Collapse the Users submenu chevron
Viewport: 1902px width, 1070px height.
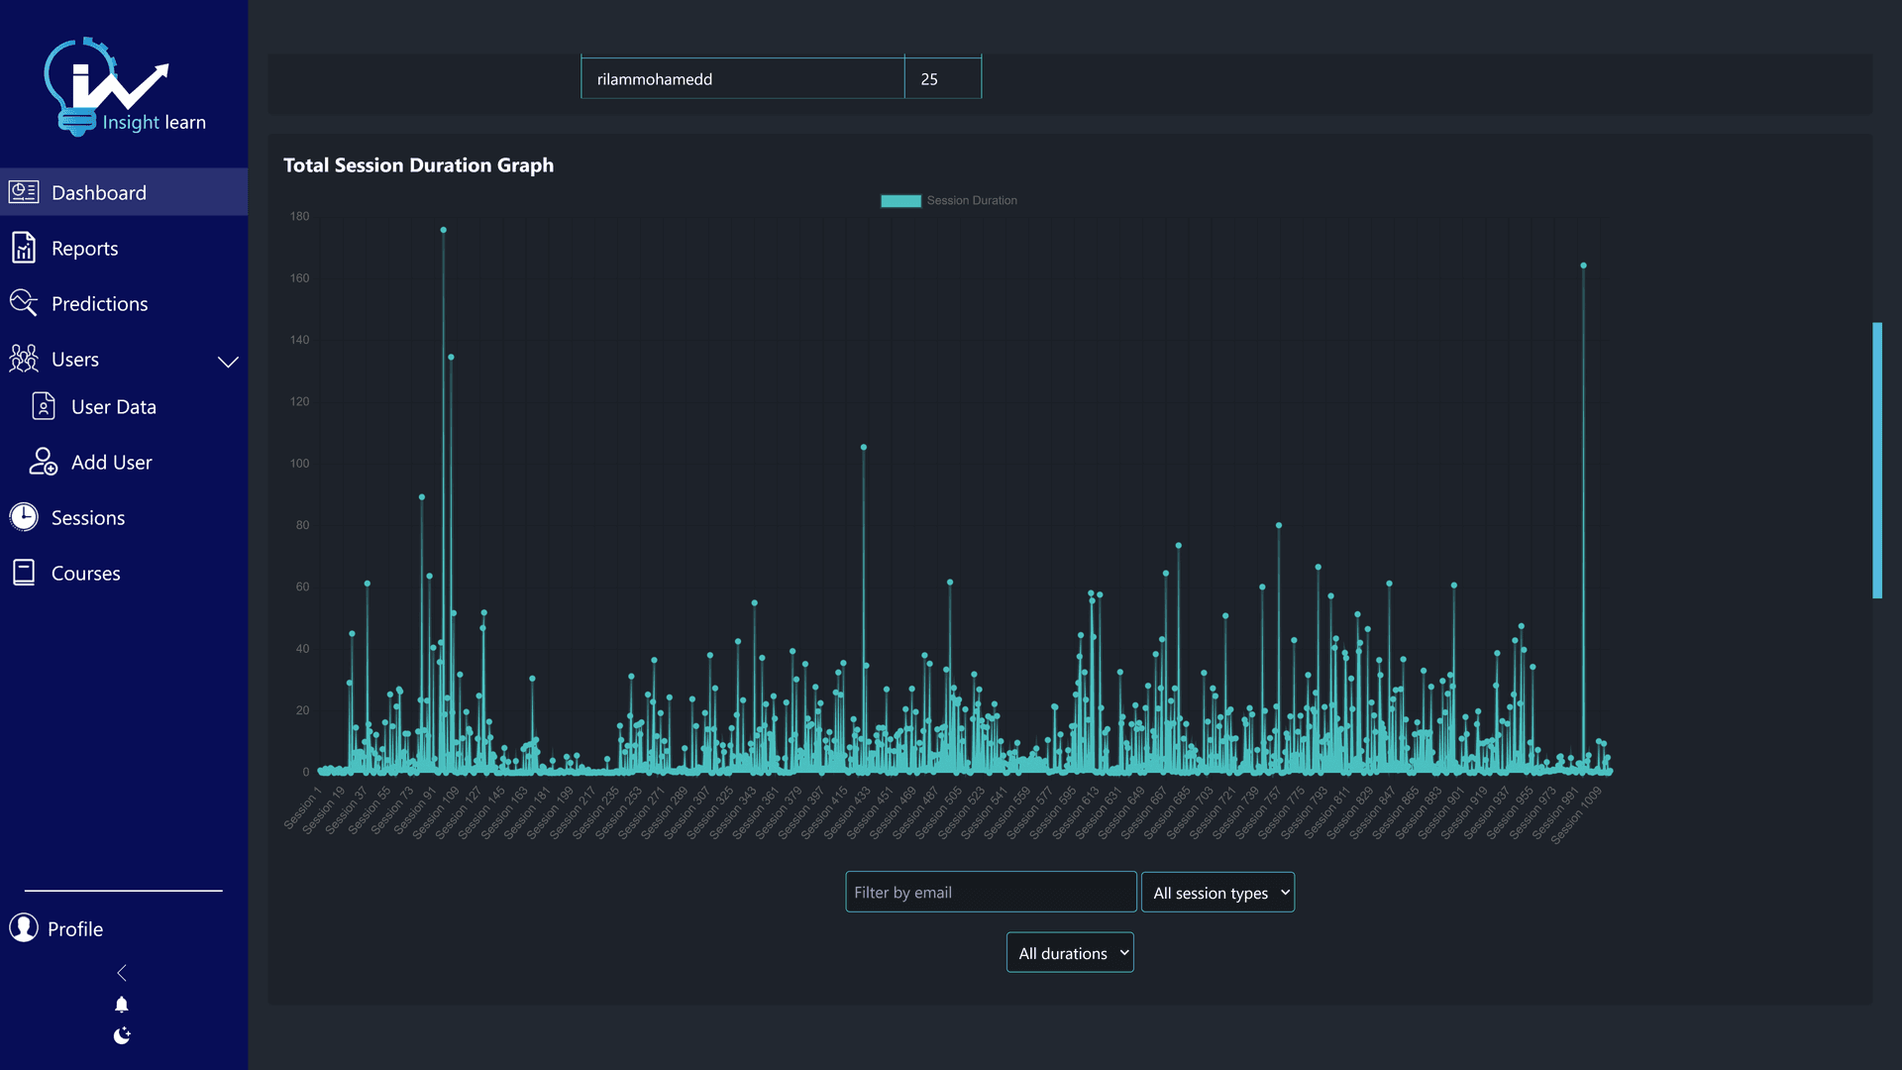click(228, 362)
